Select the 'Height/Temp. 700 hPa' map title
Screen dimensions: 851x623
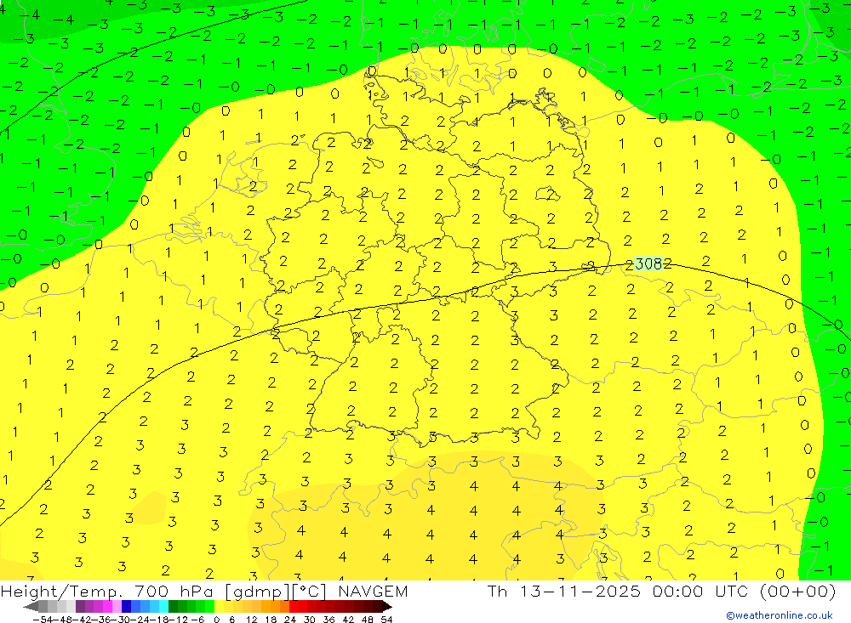pyautogui.click(x=107, y=592)
